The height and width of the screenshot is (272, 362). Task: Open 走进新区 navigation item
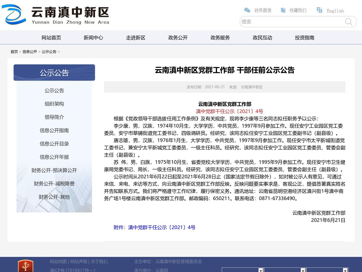[x=136, y=38]
